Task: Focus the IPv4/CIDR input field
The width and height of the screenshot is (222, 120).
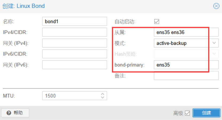Action: pos(75,32)
